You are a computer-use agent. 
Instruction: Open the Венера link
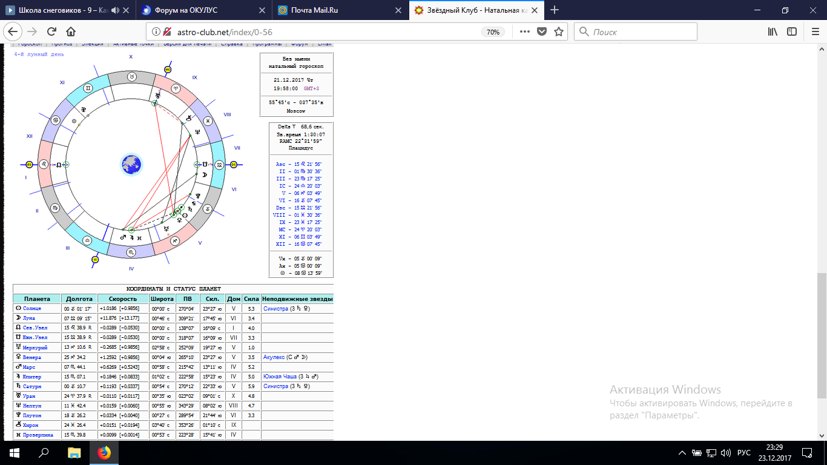[x=33, y=357]
